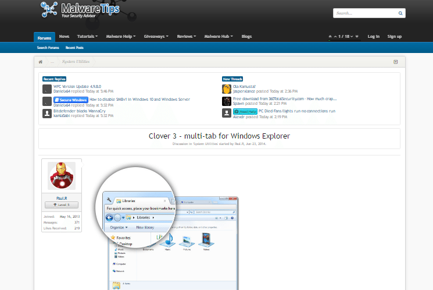This screenshot has width=433, height=290.
Task: Expand the Malware Help dropdown
Action: pos(121,37)
